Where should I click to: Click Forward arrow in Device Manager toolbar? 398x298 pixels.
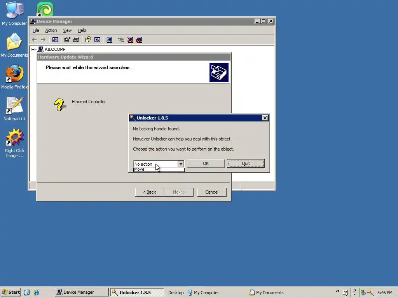[x=43, y=40]
